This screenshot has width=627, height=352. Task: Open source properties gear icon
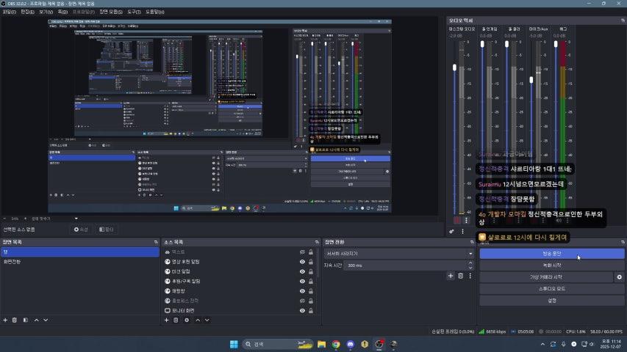(187, 320)
